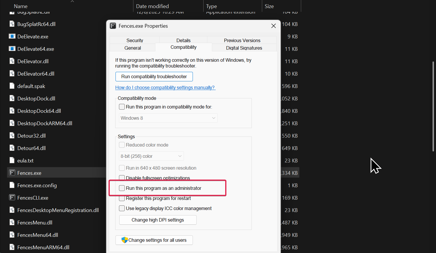The image size is (436, 253).
Task: Tick Register this program for restart
Action: (122, 198)
